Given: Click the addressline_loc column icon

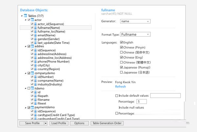Looking at the screenshot, I should tap(35, 58).
